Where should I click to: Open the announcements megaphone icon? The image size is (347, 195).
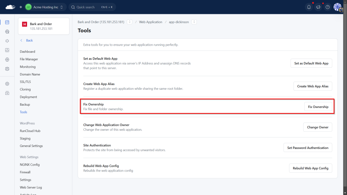coord(318,7)
